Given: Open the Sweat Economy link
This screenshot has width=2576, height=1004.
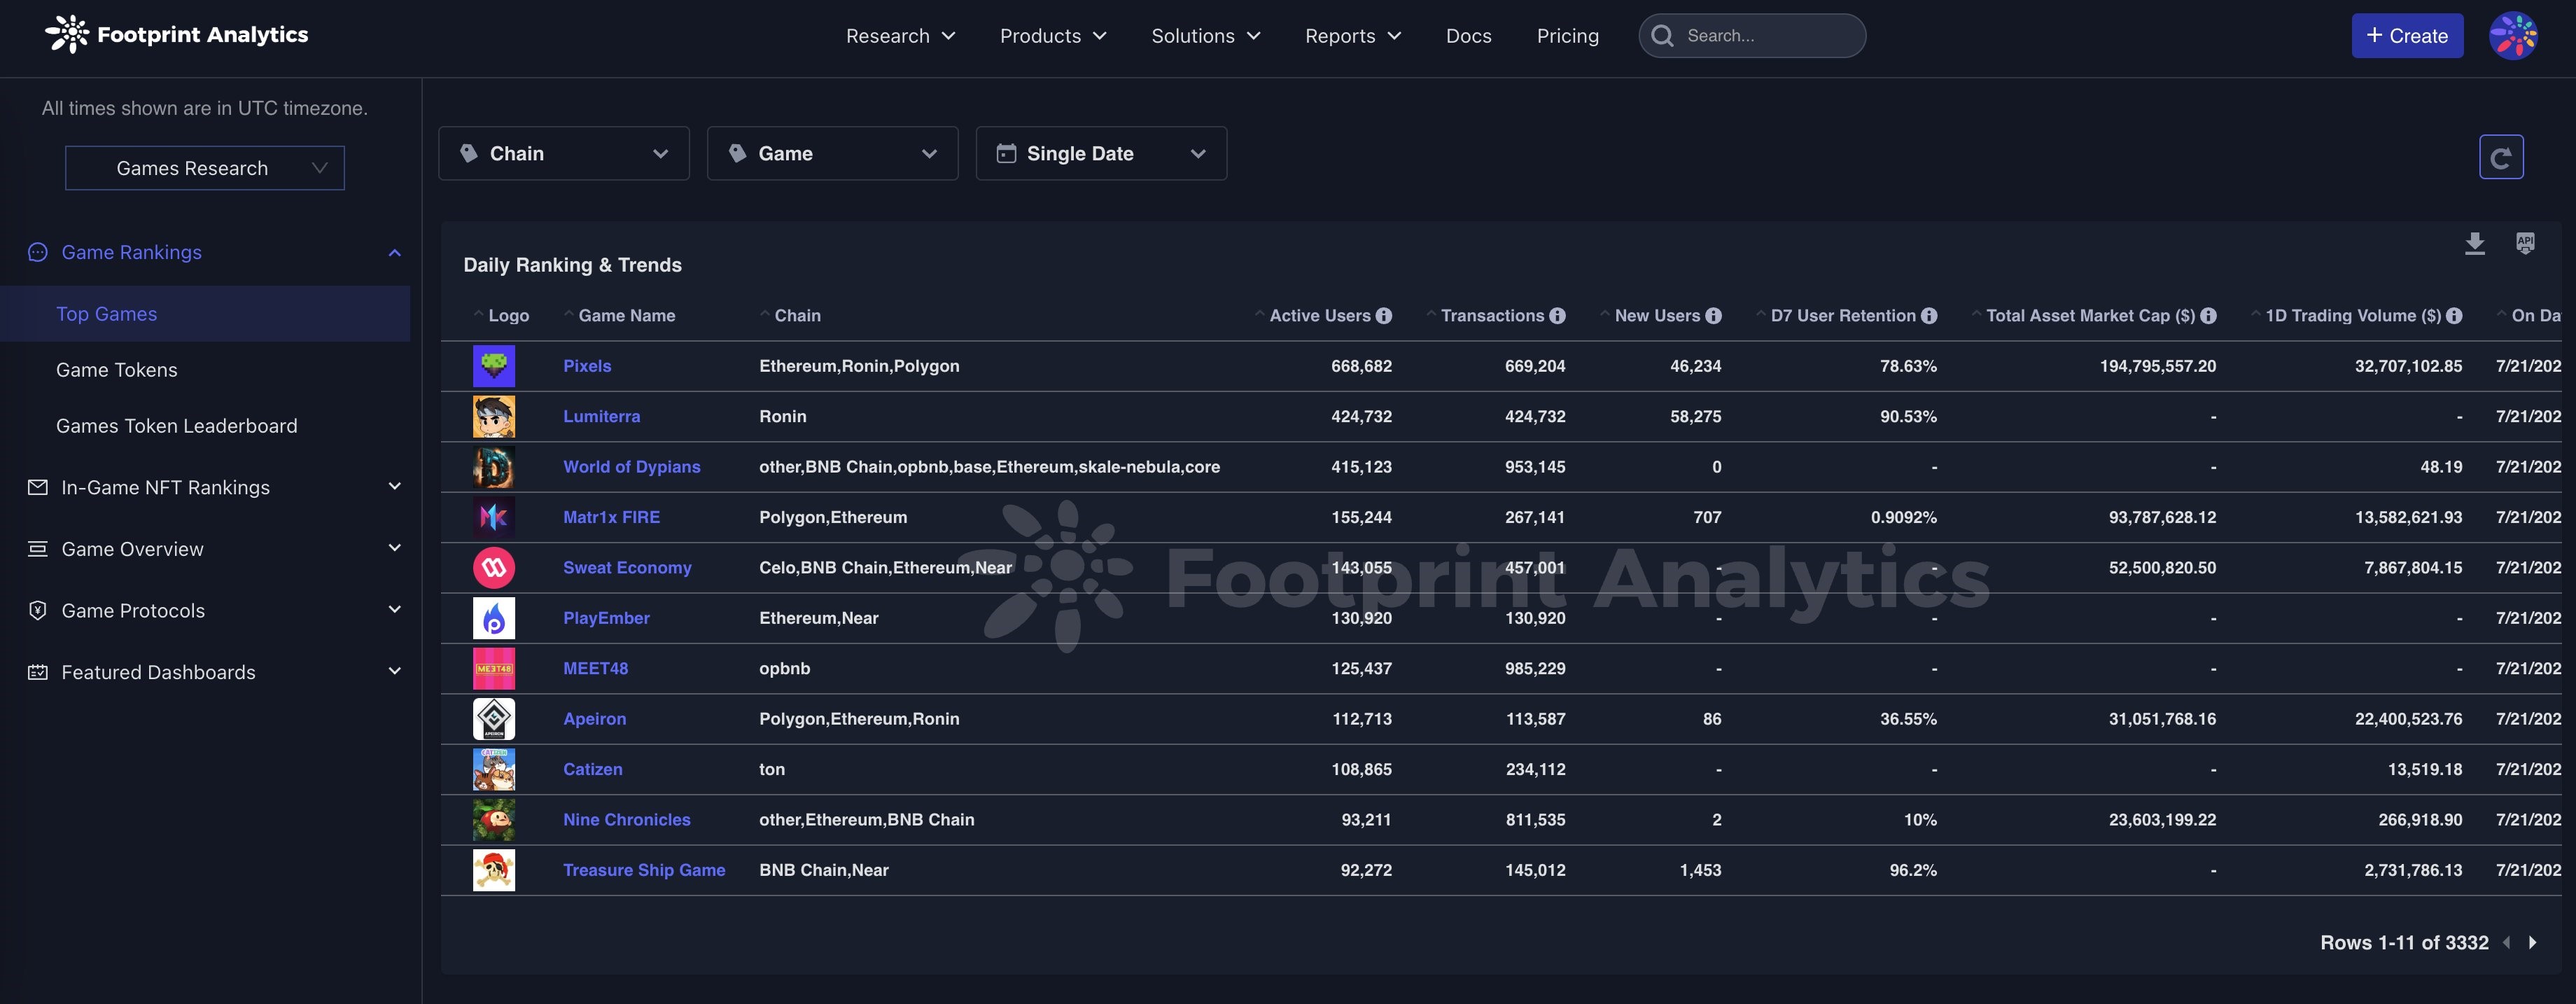Looking at the screenshot, I should click(x=627, y=568).
